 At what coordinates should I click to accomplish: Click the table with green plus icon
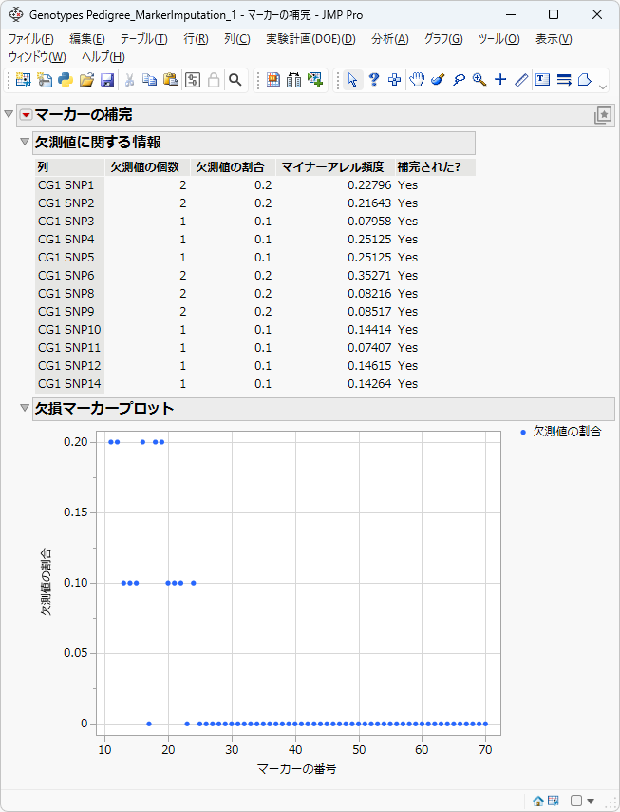[315, 80]
